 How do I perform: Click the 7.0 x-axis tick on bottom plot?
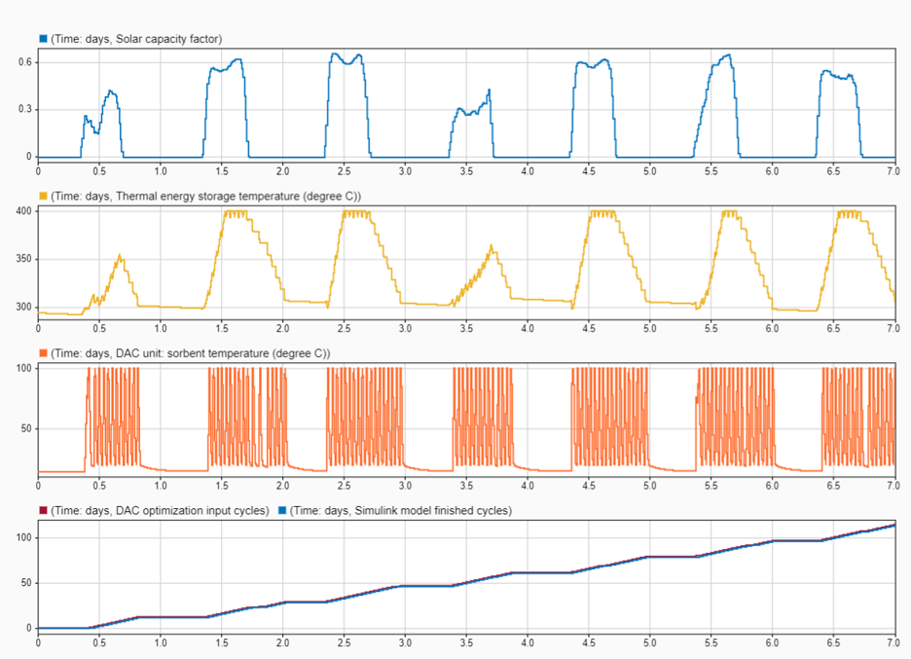[892, 641]
